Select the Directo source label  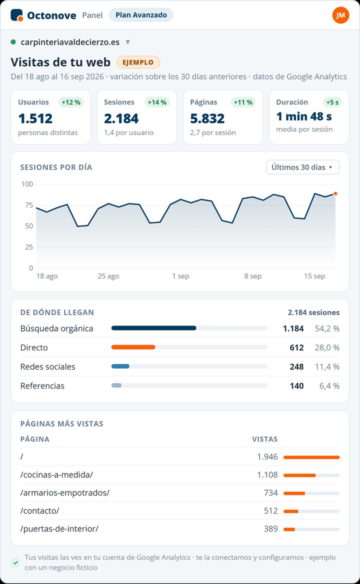tap(34, 347)
